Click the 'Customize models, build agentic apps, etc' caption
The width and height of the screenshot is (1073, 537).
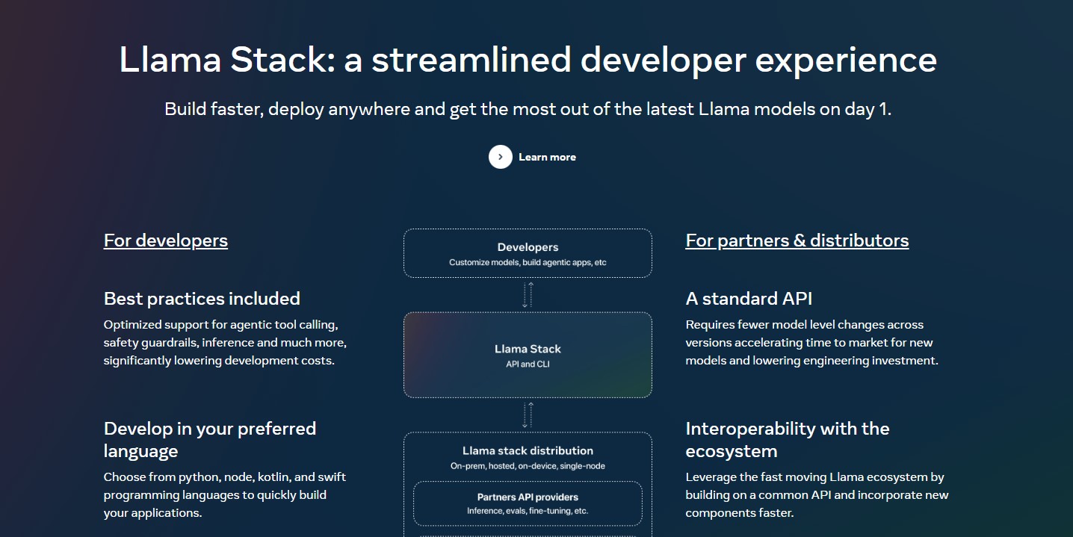pyautogui.click(x=528, y=262)
